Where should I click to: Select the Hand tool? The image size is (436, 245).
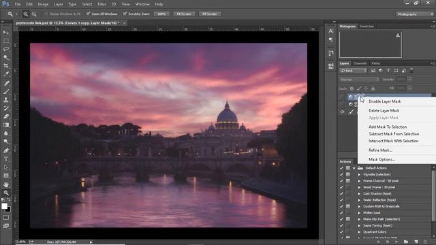click(6, 184)
